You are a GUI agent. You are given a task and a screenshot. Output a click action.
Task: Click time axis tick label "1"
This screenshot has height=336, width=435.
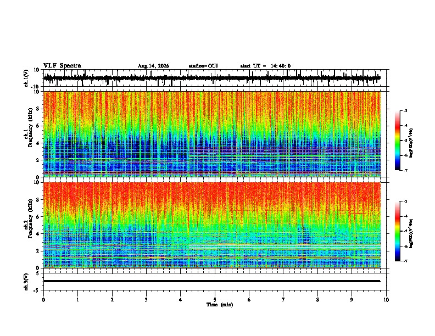pyautogui.click(x=77, y=300)
